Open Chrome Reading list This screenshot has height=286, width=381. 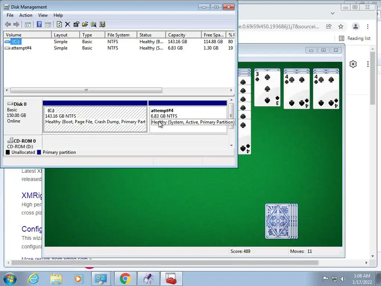click(355, 38)
